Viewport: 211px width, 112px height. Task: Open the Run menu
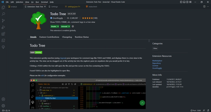tap(37, 2)
